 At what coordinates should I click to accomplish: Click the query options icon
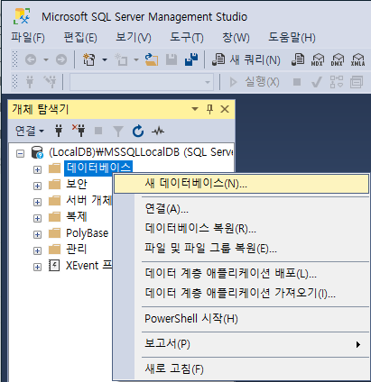point(357,82)
